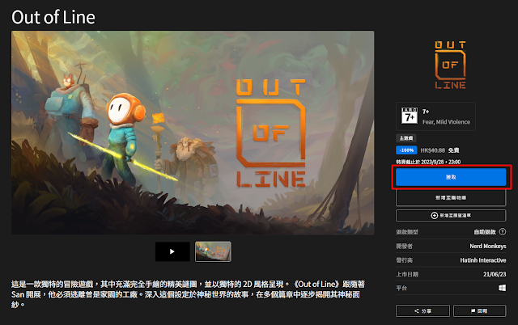Click the 21/06/23 release date

(x=495, y=274)
